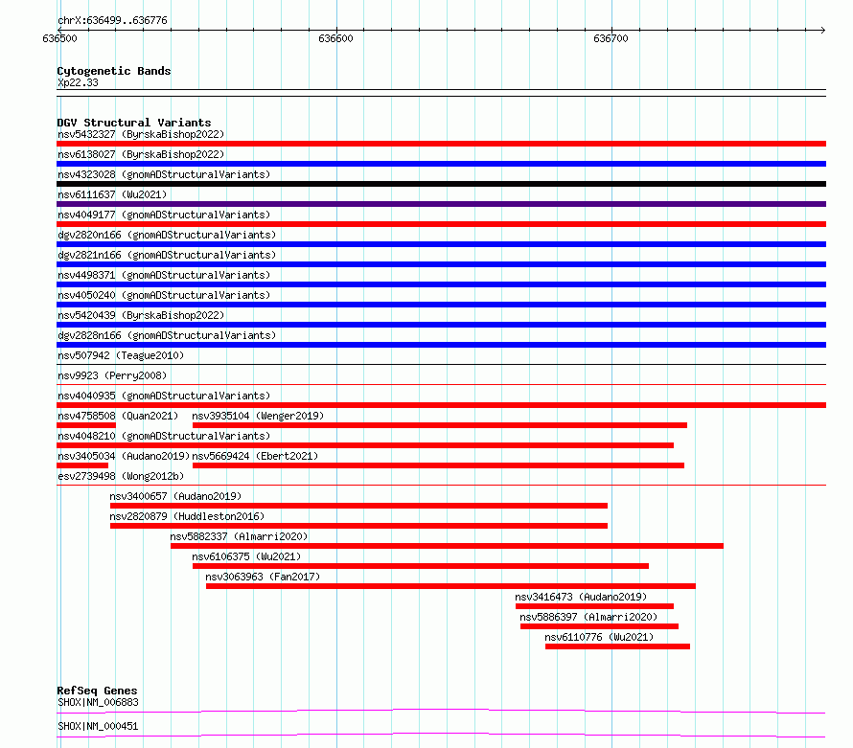The width and height of the screenshot is (853, 748).
Task: Click the RefSeq Genes track heading
Action: [97, 691]
